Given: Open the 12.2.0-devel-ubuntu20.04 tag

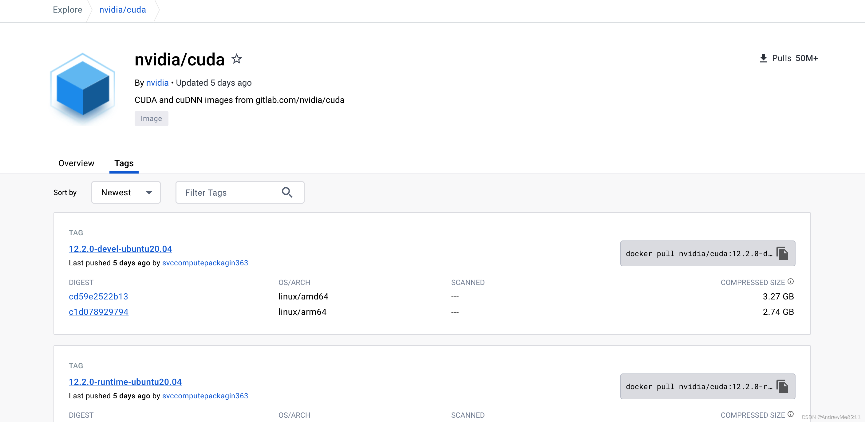Looking at the screenshot, I should tap(120, 249).
